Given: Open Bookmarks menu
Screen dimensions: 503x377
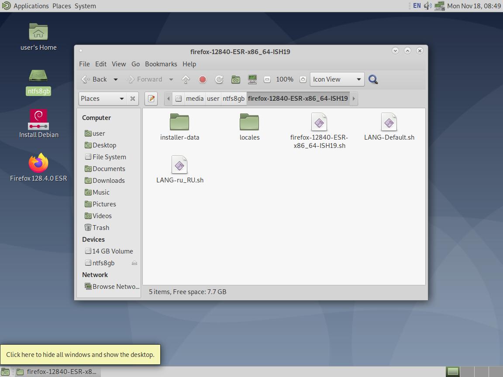Looking at the screenshot, I should coord(161,64).
